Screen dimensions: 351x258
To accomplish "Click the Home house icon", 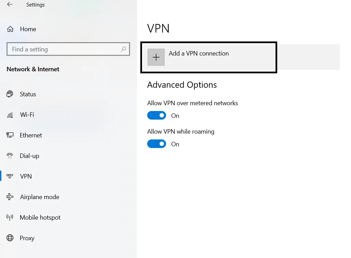I will 10,29.
